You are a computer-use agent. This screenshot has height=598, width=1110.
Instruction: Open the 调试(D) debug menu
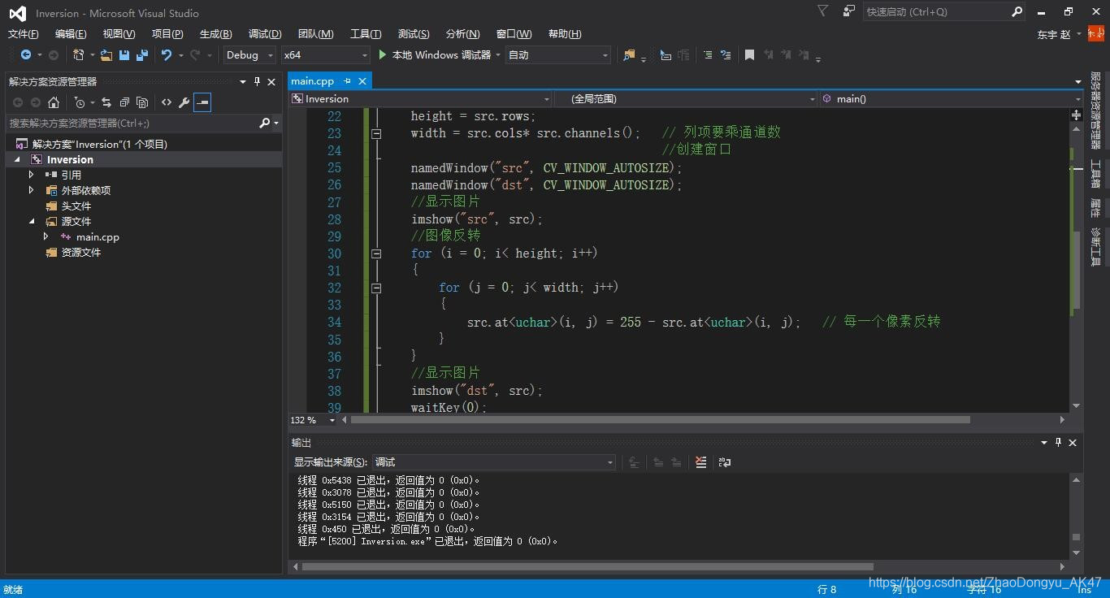point(265,33)
